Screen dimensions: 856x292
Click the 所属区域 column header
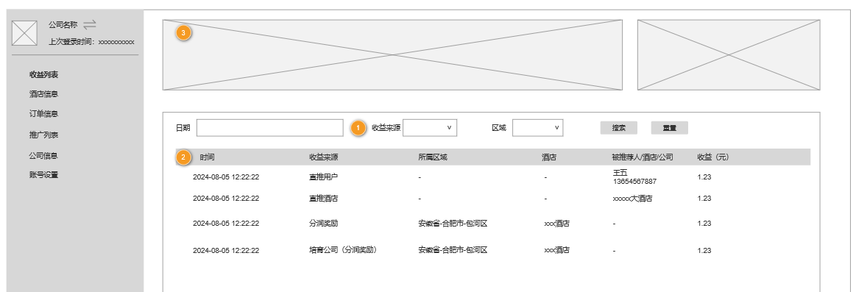(x=432, y=157)
